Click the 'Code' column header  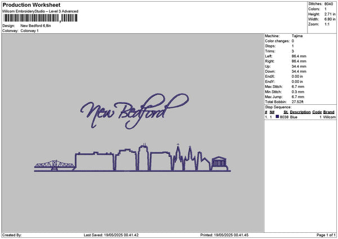tap(317, 112)
